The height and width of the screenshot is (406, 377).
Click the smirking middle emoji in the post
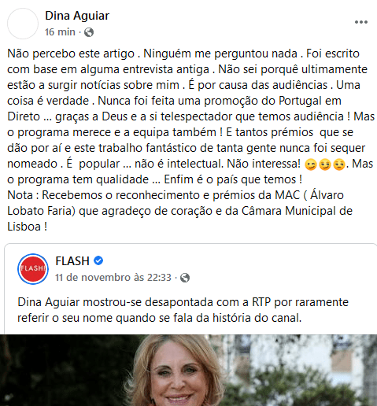pyautogui.click(x=325, y=164)
